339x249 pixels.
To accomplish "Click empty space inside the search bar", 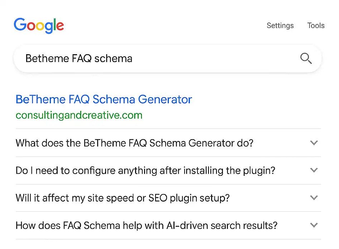I will pyautogui.click(x=215, y=58).
